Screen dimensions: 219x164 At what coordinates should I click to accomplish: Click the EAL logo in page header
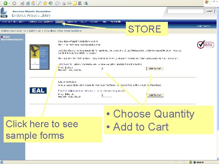click(x=4, y=12)
